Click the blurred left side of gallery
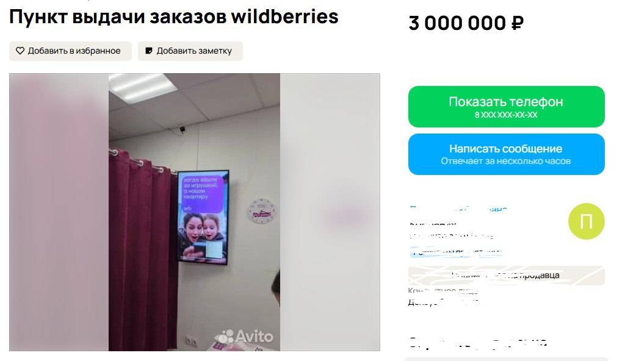Image resolution: width=625 pixels, height=361 pixels. (x=59, y=212)
